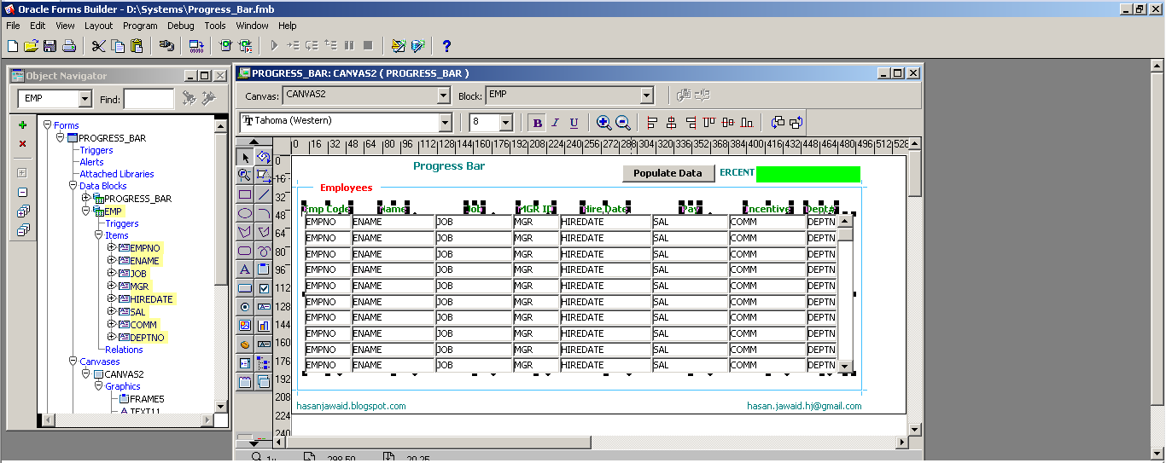Toggle Italic formatting button
The width and height of the screenshot is (1166, 463).
[x=555, y=123]
